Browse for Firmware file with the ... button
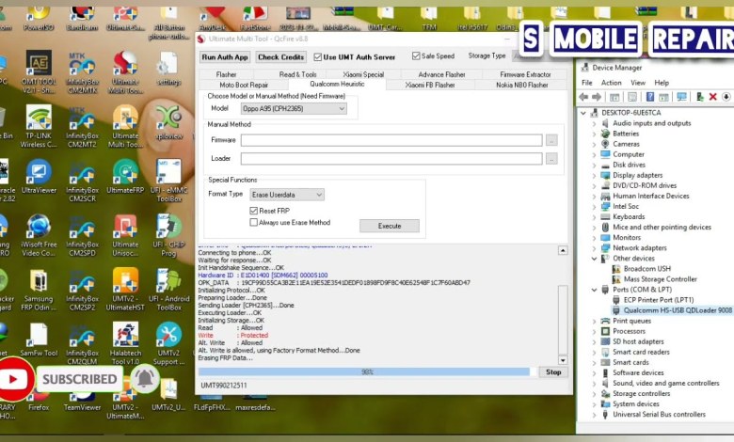Screen dimensions: 734x442 click(551, 140)
